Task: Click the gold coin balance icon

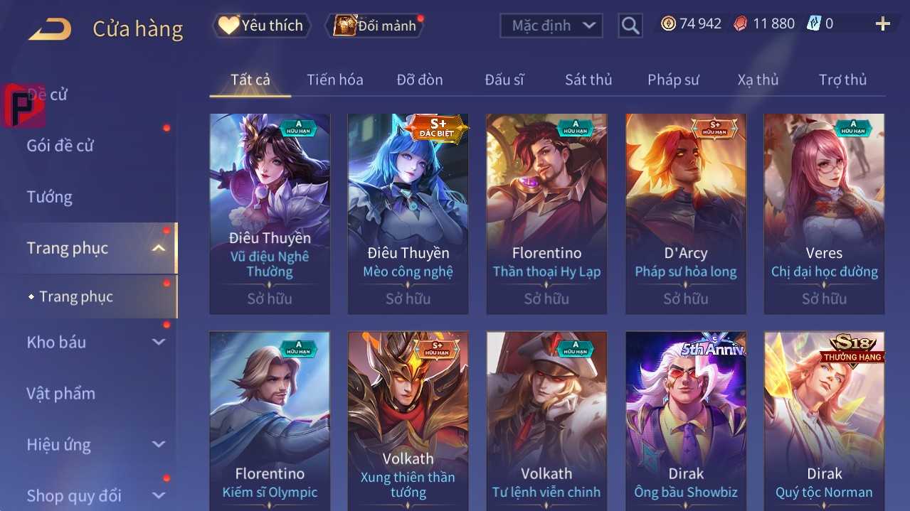Action: [668, 23]
